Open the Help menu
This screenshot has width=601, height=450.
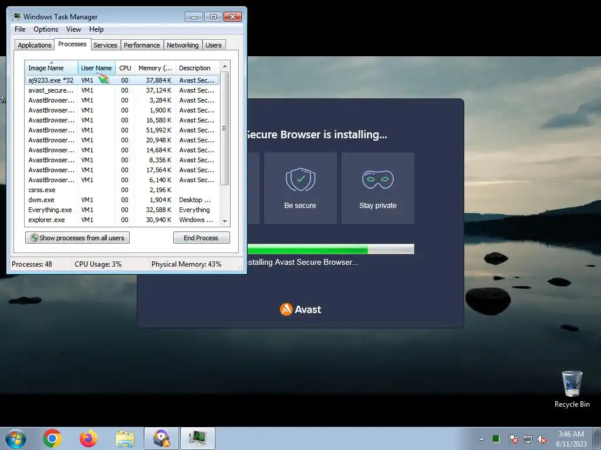tap(96, 29)
